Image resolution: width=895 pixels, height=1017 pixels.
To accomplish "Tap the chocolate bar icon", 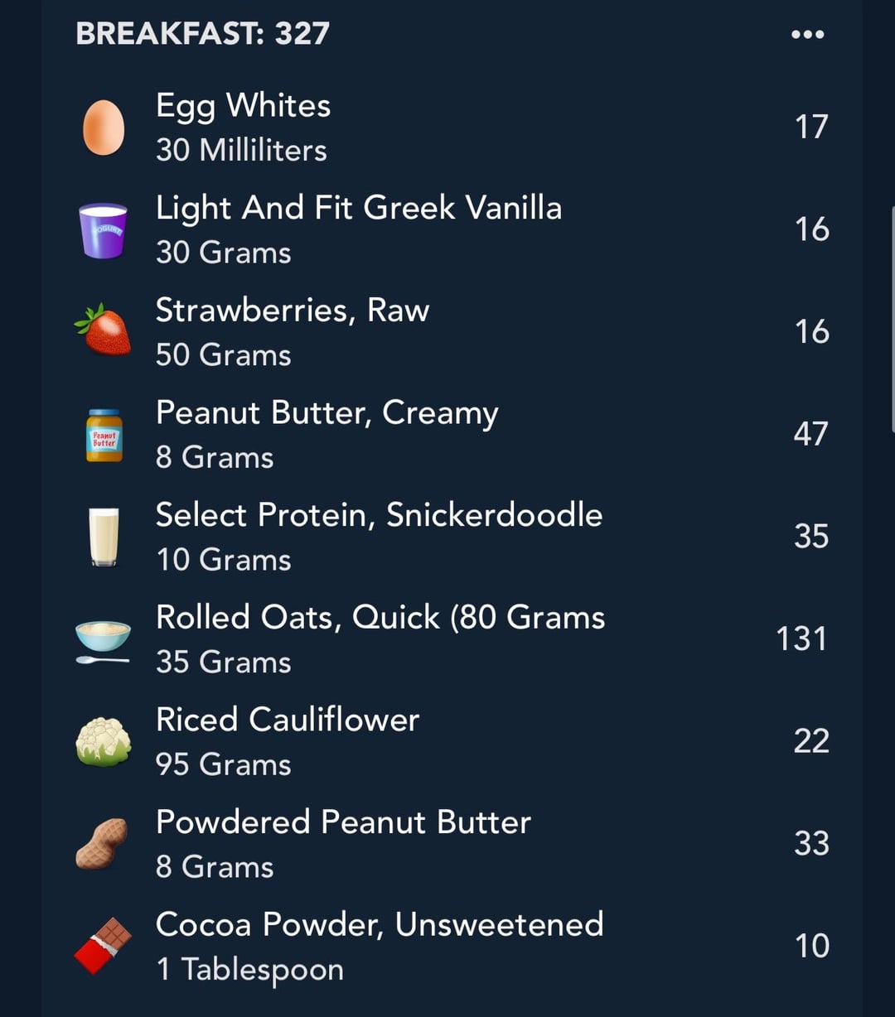I will coord(104,946).
